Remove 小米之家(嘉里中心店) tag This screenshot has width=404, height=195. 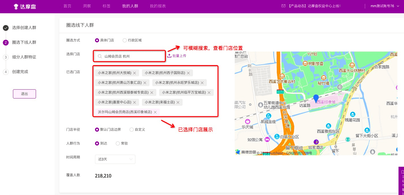click(134, 103)
